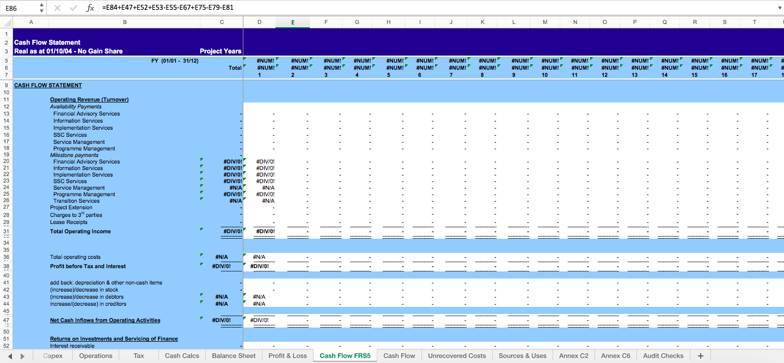Viewport: 784px width, 363px height.
Task: Open the Sources & Uses tab
Action: click(523, 356)
